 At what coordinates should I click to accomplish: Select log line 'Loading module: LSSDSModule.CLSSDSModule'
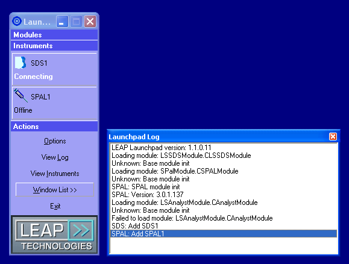[x=224, y=156]
